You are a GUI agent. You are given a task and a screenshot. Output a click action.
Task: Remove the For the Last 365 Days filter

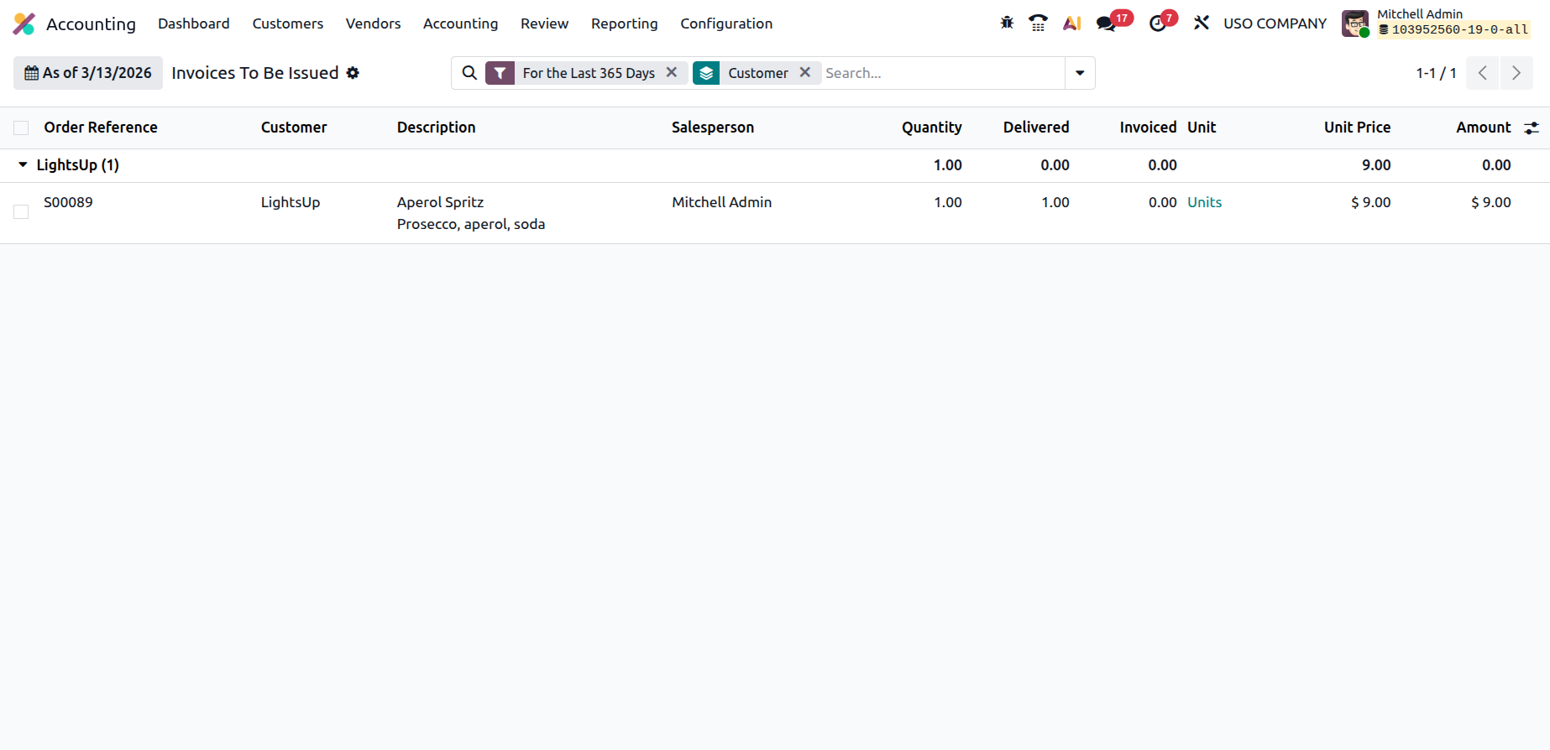(672, 72)
